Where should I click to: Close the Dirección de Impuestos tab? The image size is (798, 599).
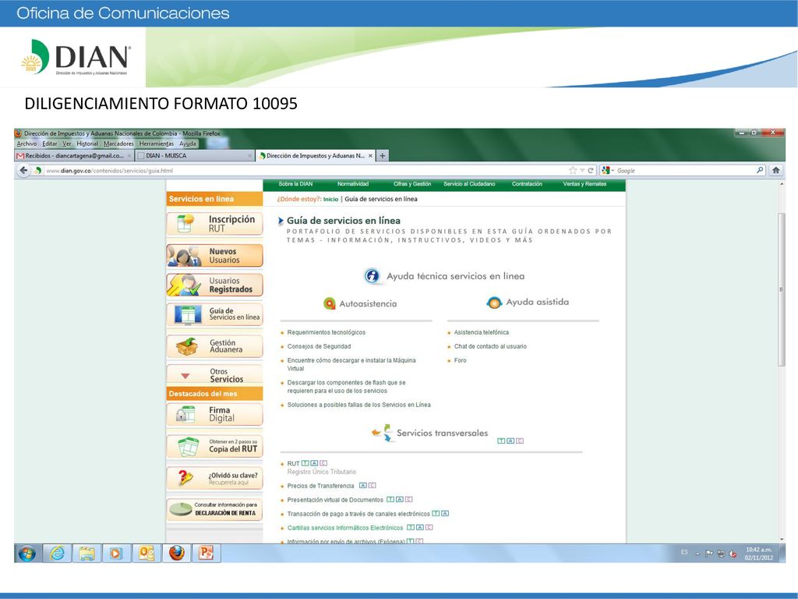pos(370,156)
